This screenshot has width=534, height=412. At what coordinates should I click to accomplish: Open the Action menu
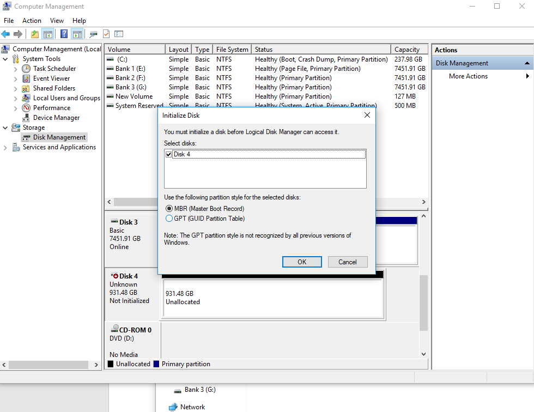(32, 21)
